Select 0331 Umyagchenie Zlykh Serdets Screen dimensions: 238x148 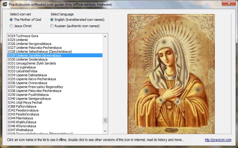[x=55, y=63]
